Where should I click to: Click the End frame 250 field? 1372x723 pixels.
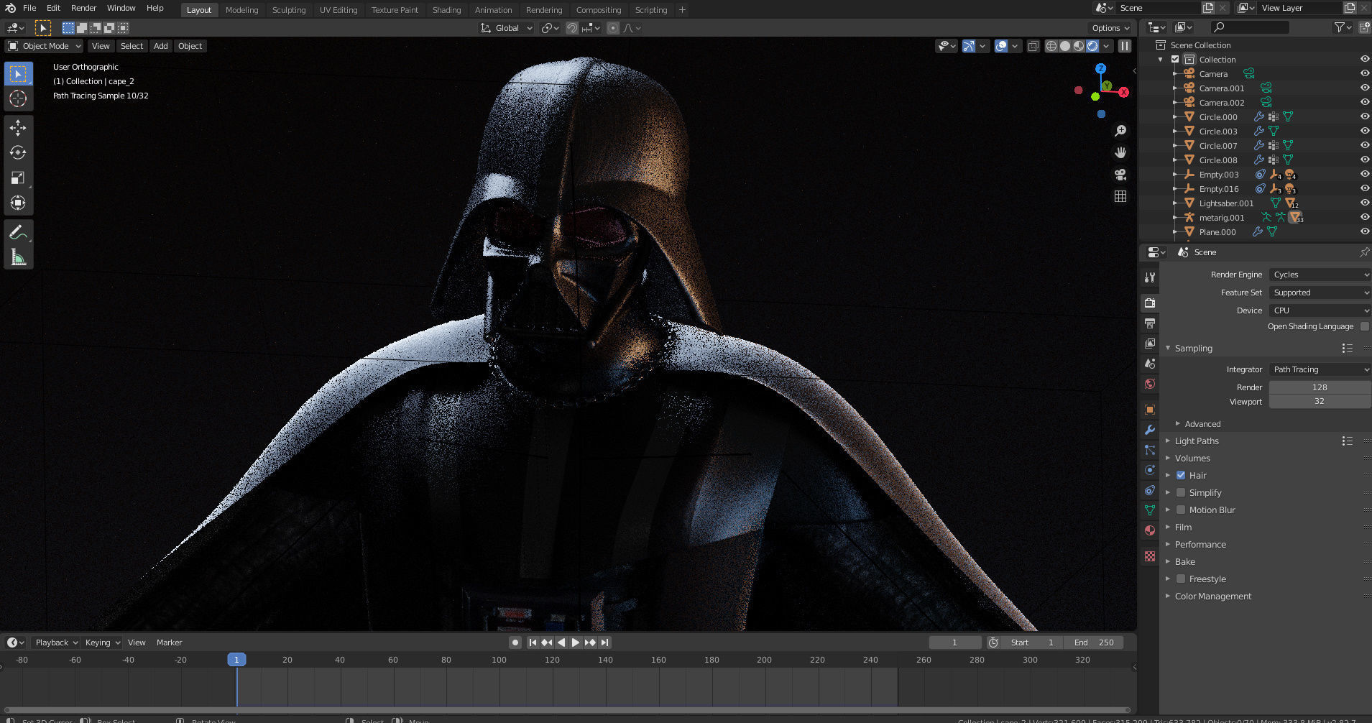[x=1094, y=643]
